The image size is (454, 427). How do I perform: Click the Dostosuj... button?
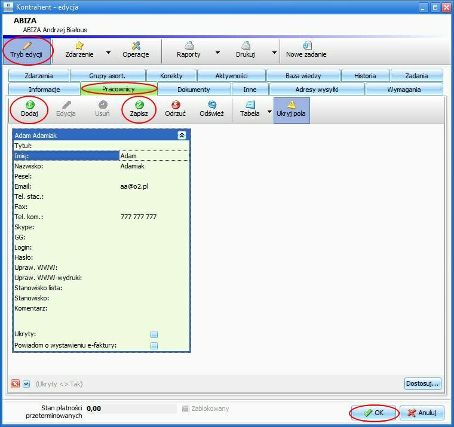click(x=422, y=383)
